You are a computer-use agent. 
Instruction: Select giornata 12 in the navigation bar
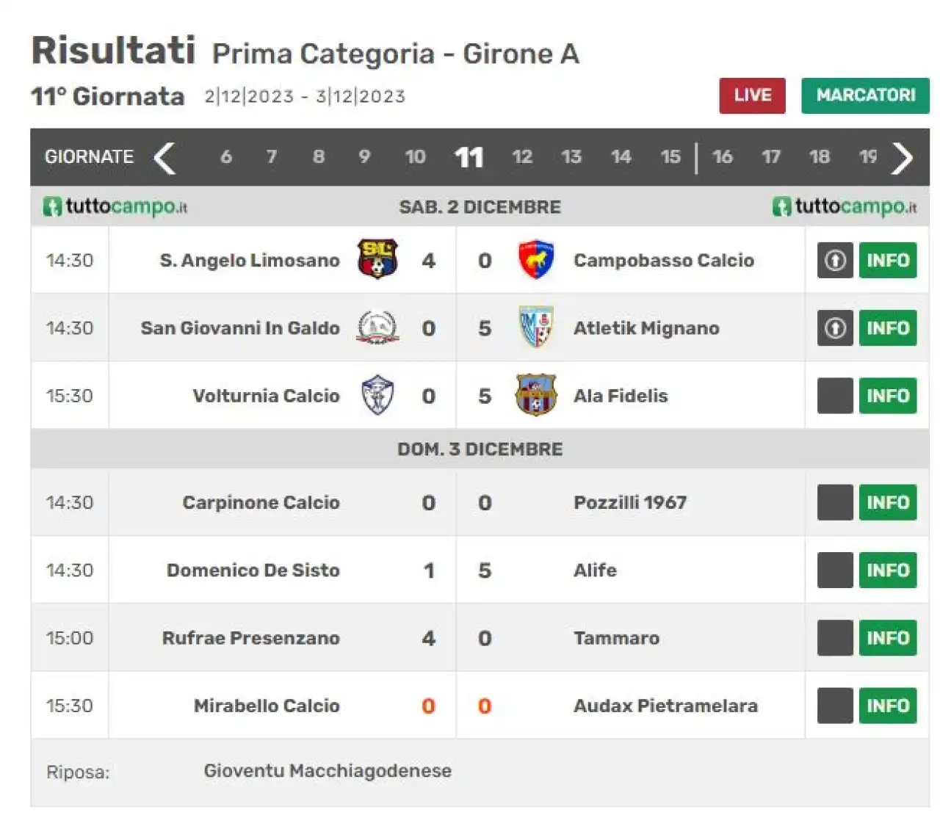(522, 156)
